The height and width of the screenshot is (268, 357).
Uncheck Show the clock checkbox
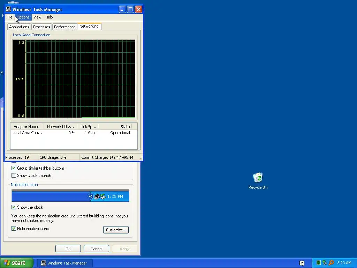14,207
